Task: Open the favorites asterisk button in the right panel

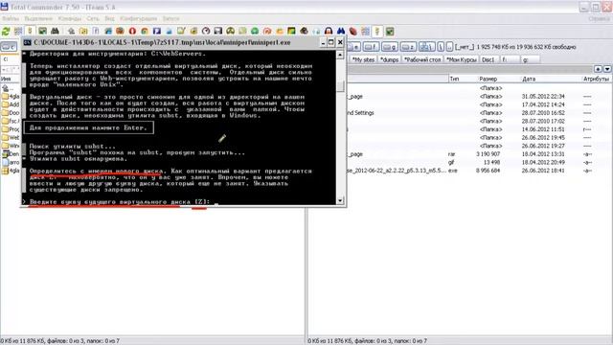Action: (x=598, y=69)
